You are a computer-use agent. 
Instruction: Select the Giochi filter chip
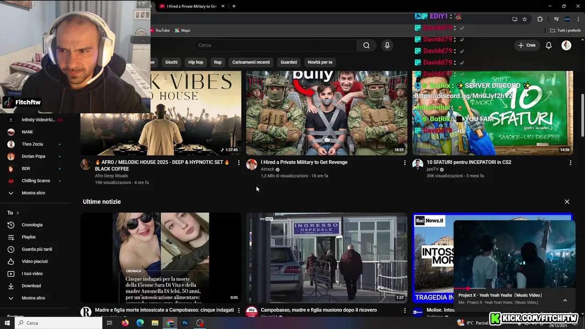point(171,62)
